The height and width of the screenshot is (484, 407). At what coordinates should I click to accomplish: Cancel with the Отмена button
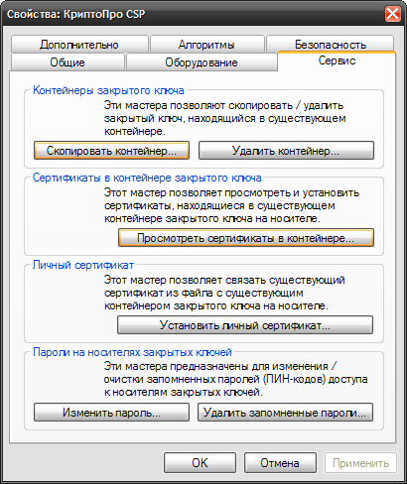[x=280, y=463]
